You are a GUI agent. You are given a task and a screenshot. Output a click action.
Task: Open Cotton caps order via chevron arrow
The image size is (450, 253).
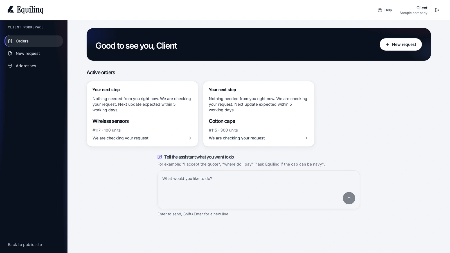coord(307,138)
